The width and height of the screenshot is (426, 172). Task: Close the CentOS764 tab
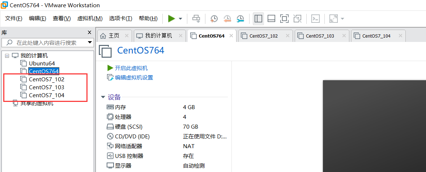[x=231, y=35]
